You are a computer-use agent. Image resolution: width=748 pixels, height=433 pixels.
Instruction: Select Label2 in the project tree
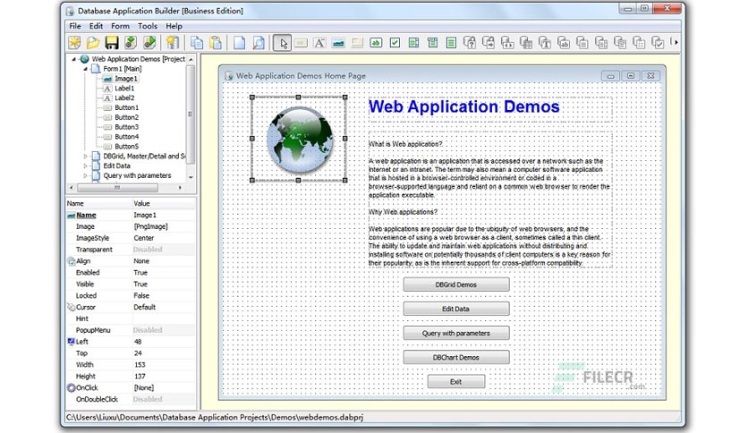[x=124, y=98]
